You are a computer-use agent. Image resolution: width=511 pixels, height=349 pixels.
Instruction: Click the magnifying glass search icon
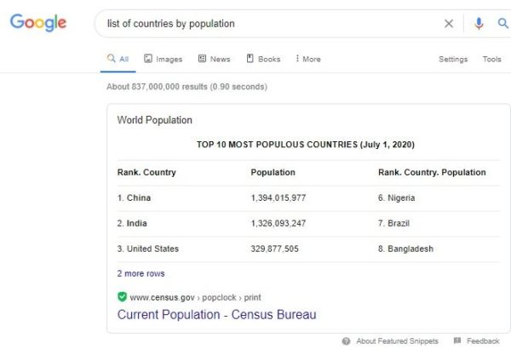(x=502, y=23)
